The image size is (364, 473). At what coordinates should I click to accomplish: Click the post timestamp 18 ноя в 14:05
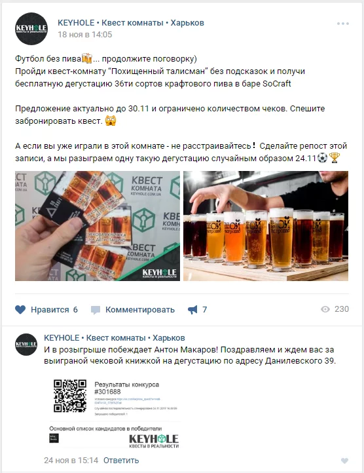tap(84, 35)
